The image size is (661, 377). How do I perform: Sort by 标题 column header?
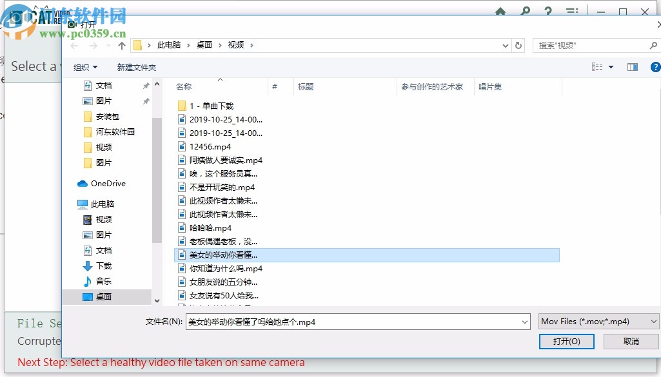[x=306, y=87]
